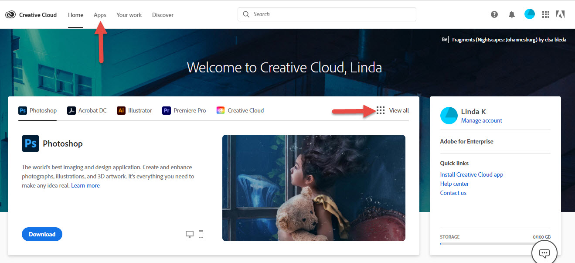Click the Fragments artwork credit by elsa bleda

pos(509,40)
